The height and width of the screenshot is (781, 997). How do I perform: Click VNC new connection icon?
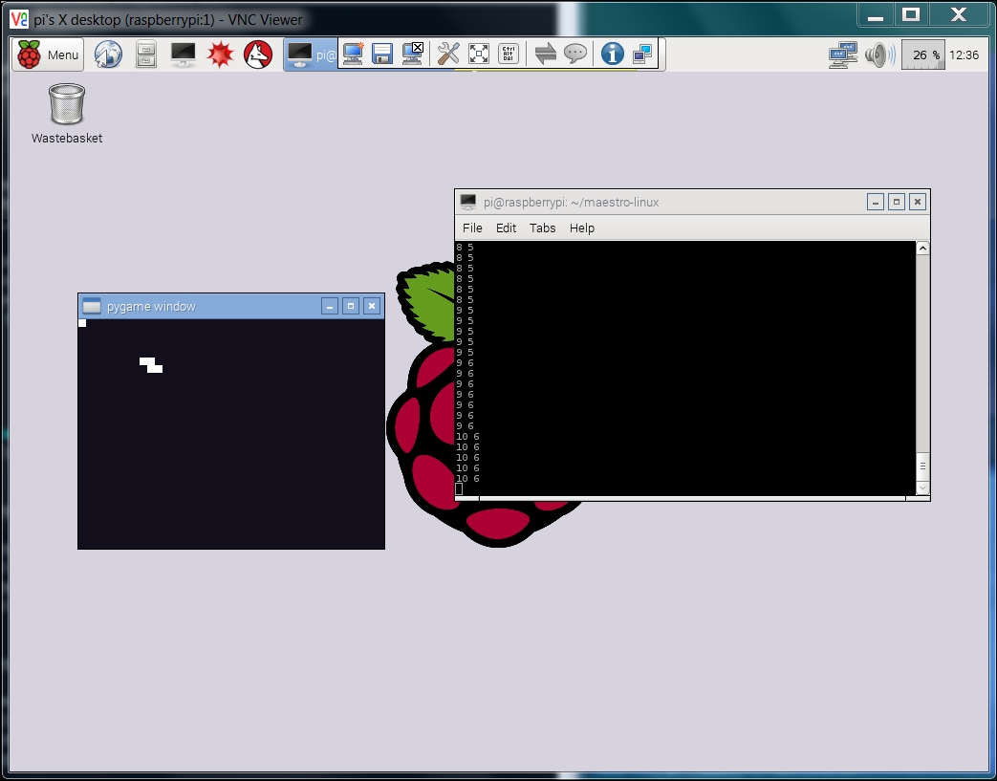pyautogui.click(x=353, y=54)
